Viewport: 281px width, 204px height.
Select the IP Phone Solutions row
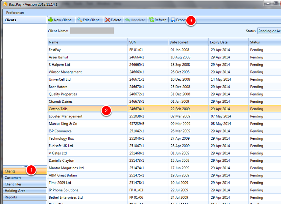(x=164, y=190)
